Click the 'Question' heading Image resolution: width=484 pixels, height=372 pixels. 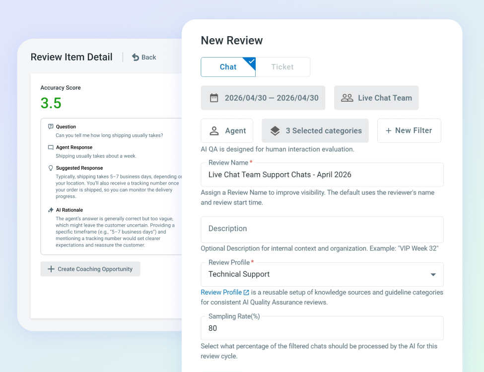pos(66,127)
